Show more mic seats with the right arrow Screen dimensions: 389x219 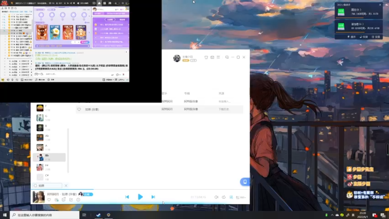(x=89, y=16)
